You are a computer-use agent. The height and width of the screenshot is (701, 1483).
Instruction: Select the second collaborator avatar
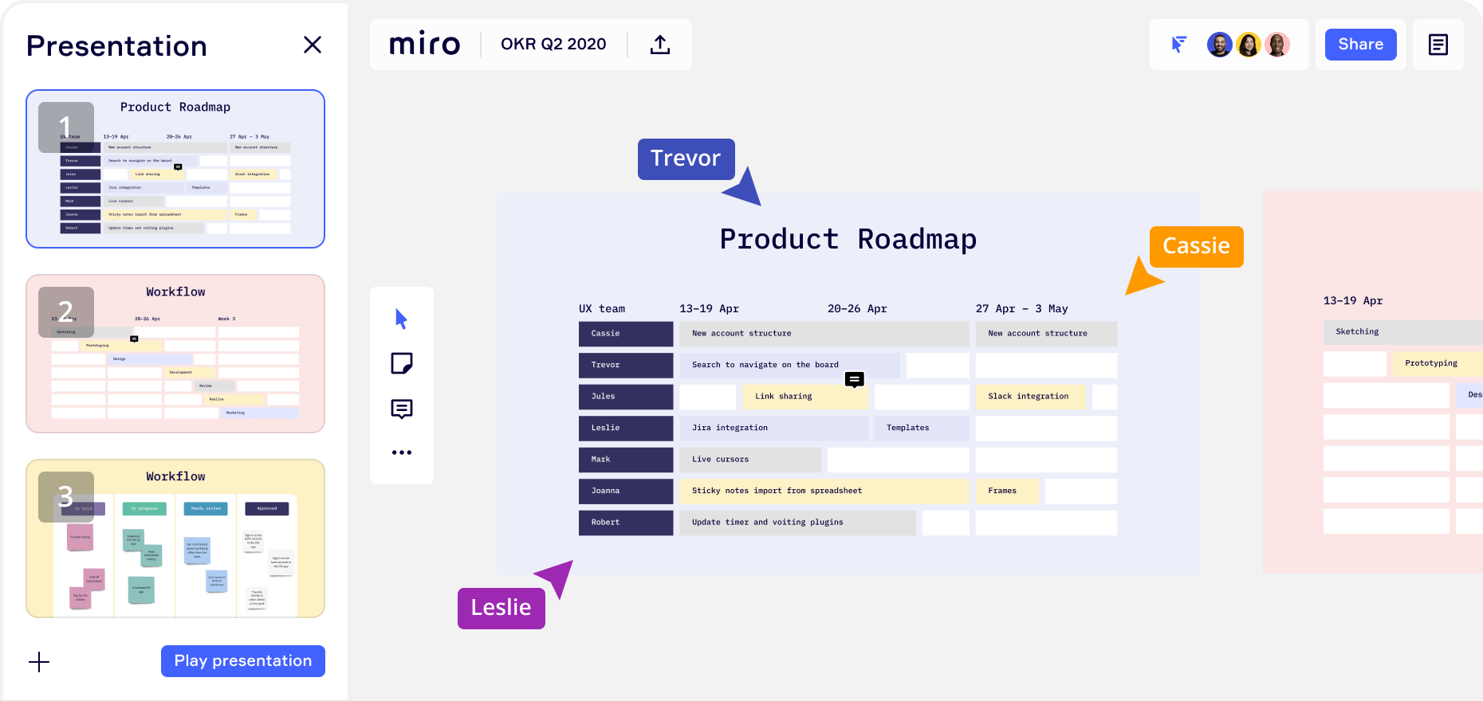[x=1248, y=45]
